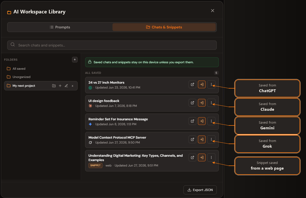306x198 pixels.
Task: Insert the "Reminder Set For Insurance Message" chat
Action: pyautogui.click(x=202, y=121)
